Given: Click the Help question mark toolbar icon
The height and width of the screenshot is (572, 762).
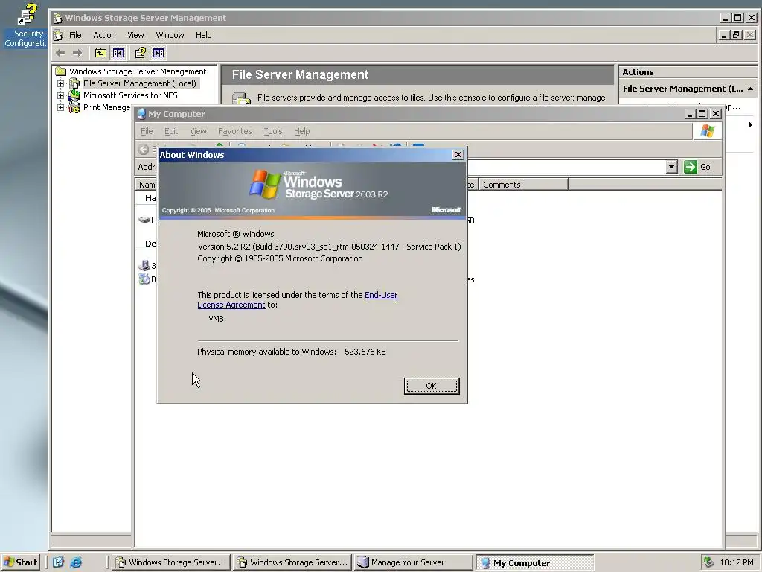Looking at the screenshot, I should (x=141, y=53).
